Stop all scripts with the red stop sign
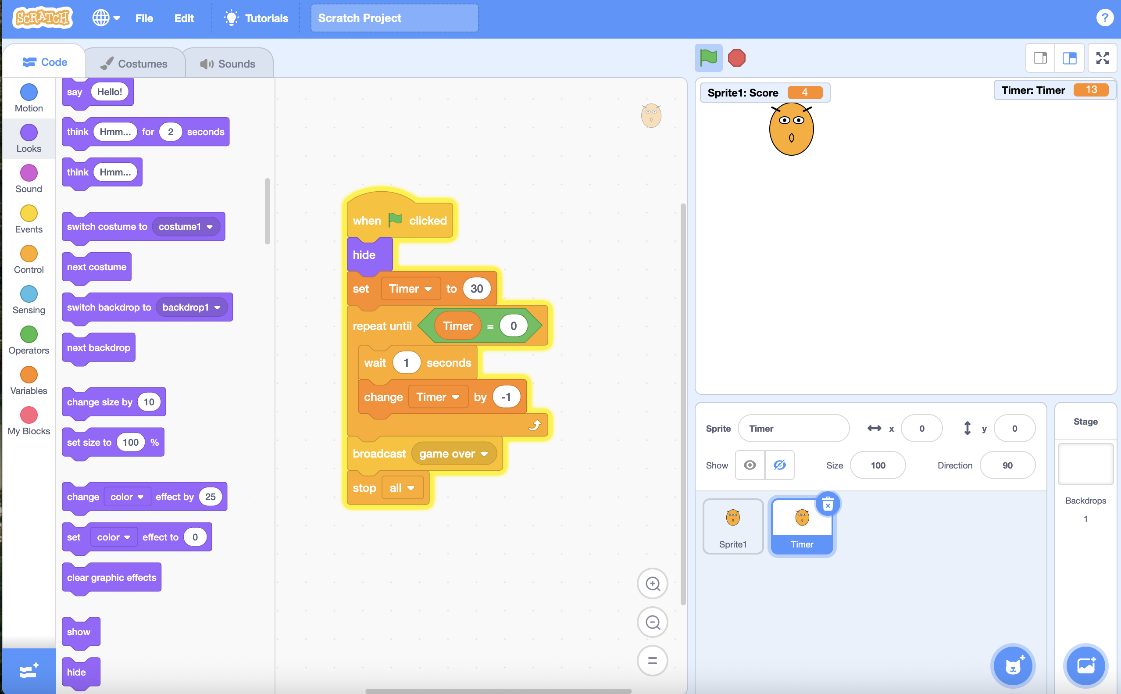This screenshot has width=1121, height=694. point(736,58)
